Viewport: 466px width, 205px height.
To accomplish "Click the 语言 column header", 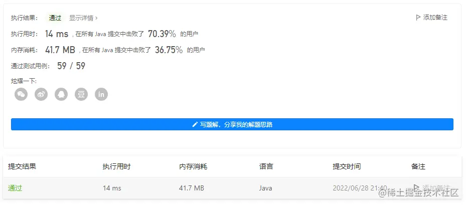I will point(266,166).
